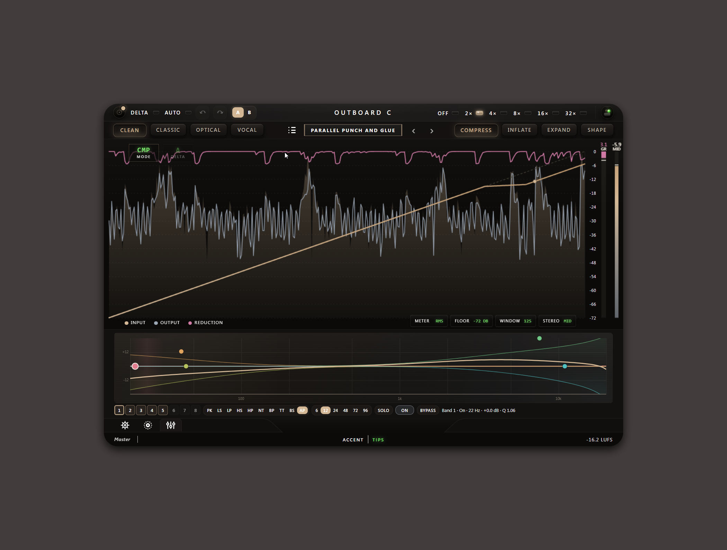The image size is (727, 550).
Task: Switch to EXPAND mode
Action: (559, 130)
